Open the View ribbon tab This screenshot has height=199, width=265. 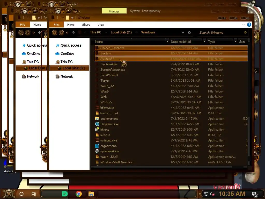(x=101, y=25)
